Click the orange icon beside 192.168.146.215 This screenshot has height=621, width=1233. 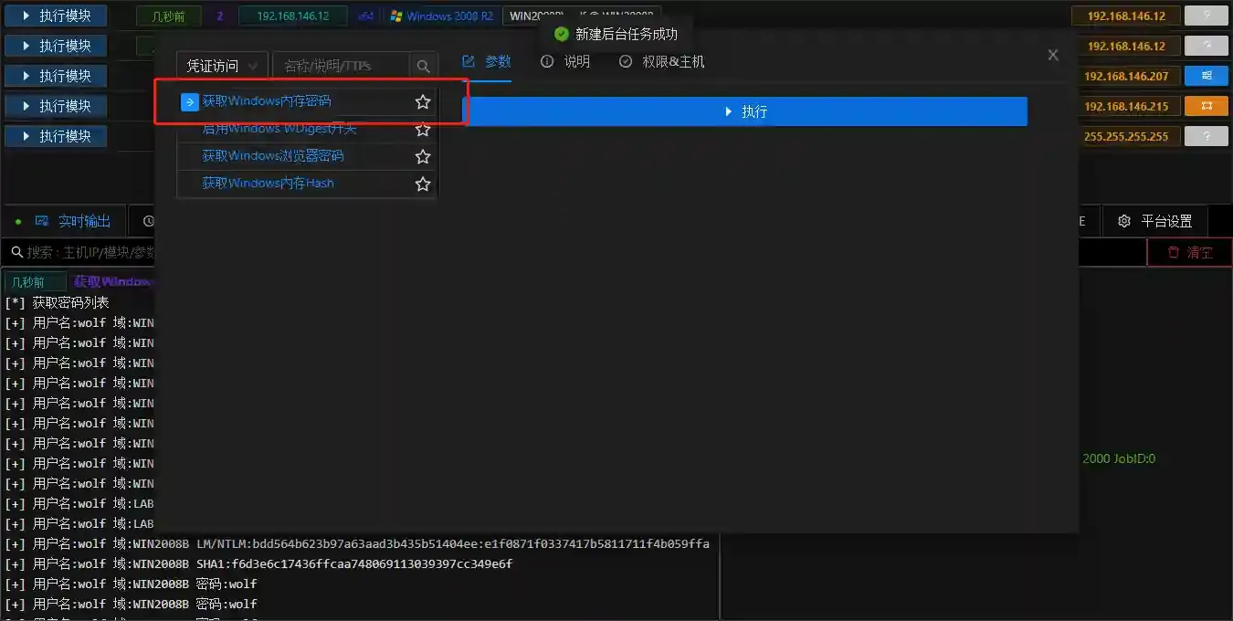click(1206, 106)
